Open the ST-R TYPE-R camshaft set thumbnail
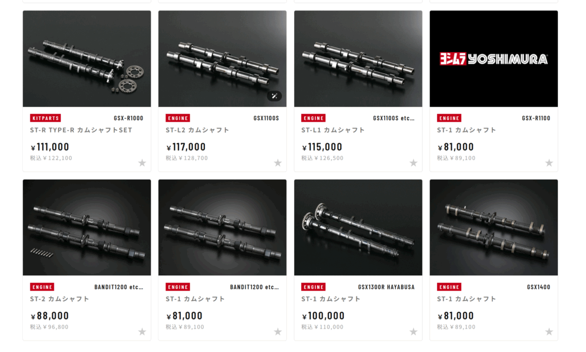This screenshot has width=586, height=352. click(87, 58)
